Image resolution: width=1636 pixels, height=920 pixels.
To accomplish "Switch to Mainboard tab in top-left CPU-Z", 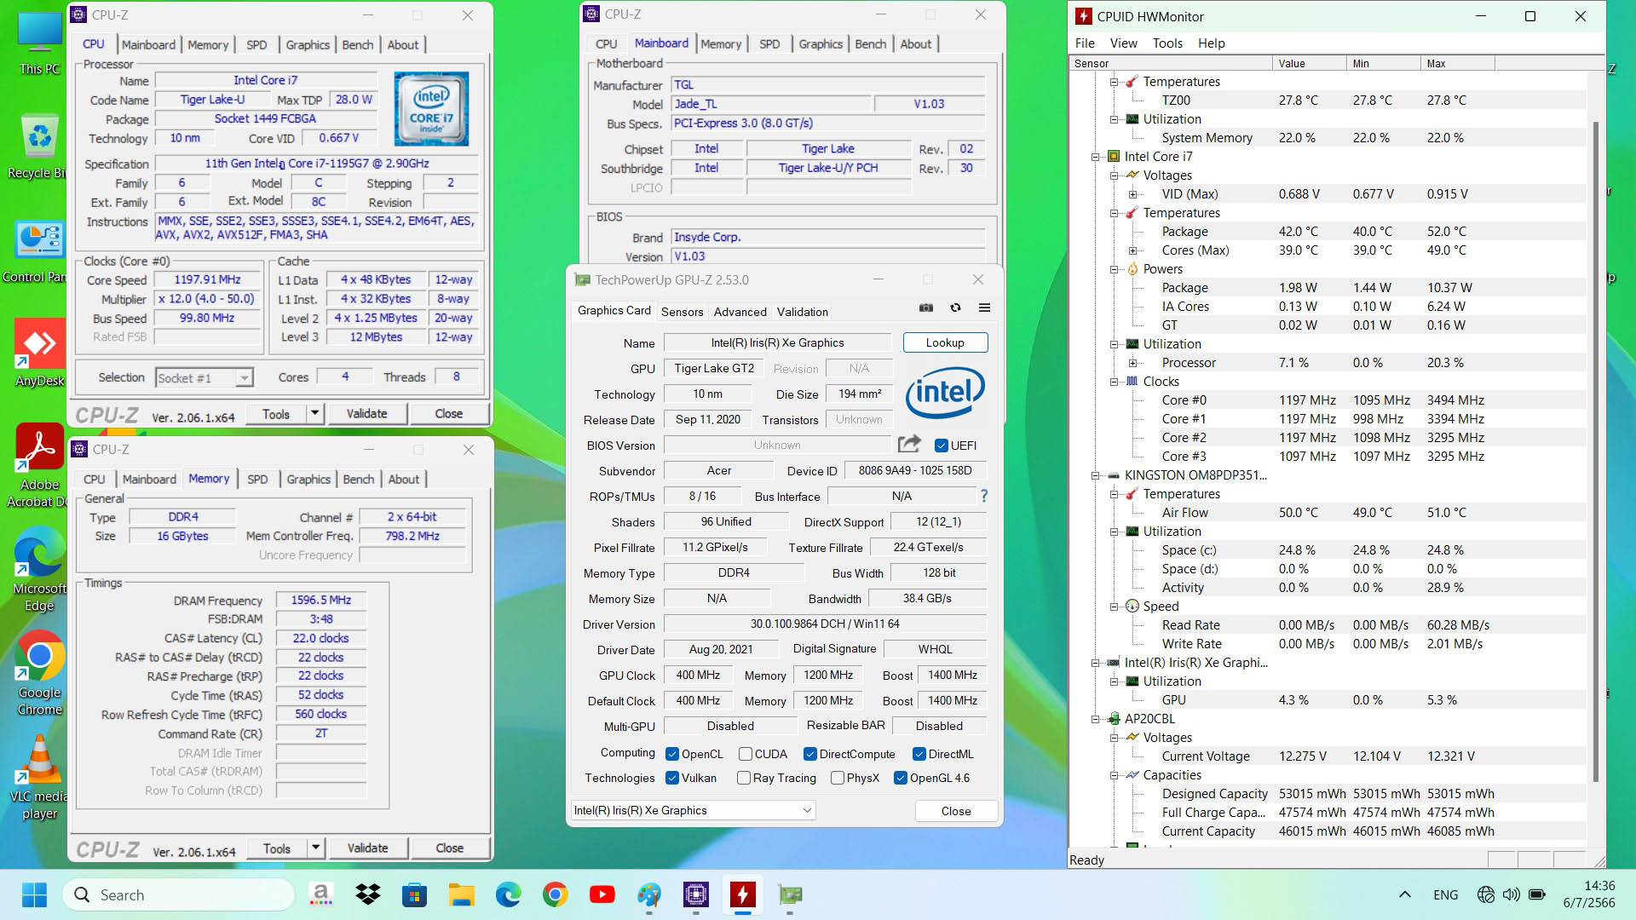I will 148,44.
